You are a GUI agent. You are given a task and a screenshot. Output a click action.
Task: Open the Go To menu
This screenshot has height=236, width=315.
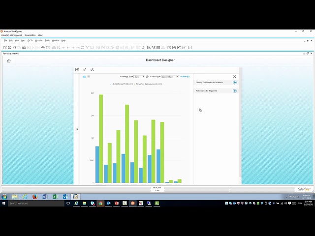[30, 40]
